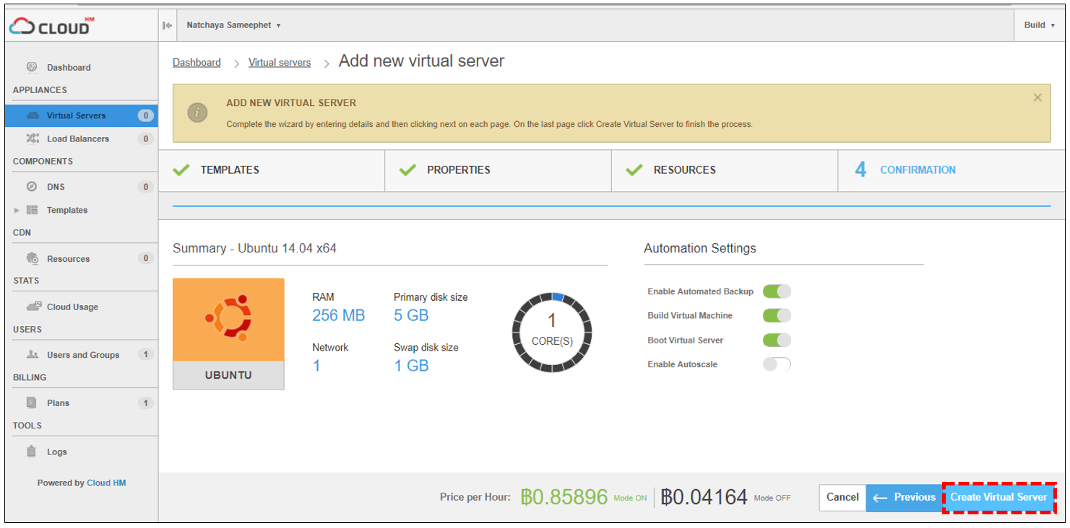Click the Resources step green checkmark
Image resolution: width=1070 pixels, height=528 pixels.
[x=634, y=170]
